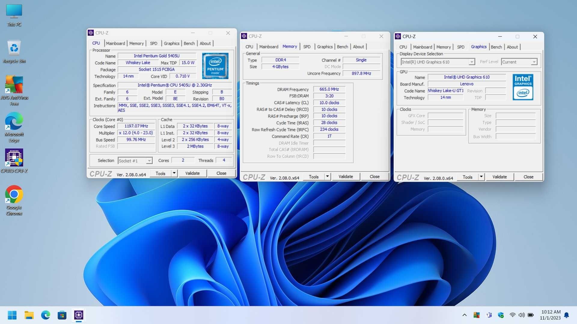Click the Multiplier value field

click(136, 133)
